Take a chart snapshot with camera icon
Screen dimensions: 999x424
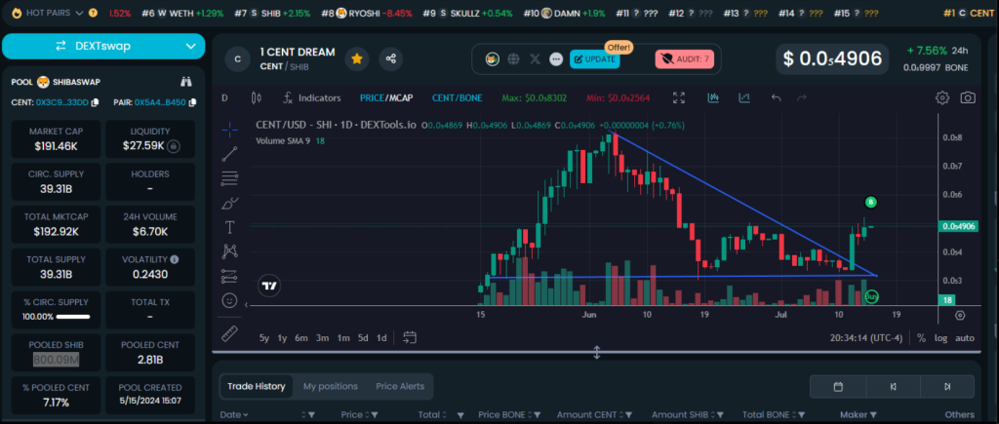point(968,97)
